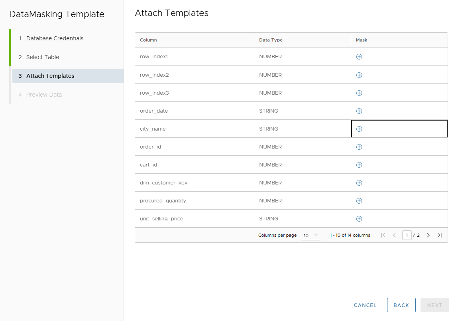Image resolution: width=458 pixels, height=321 pixels.
Task: Attach mask to procured_quantity column
Action: click(359, 201)
